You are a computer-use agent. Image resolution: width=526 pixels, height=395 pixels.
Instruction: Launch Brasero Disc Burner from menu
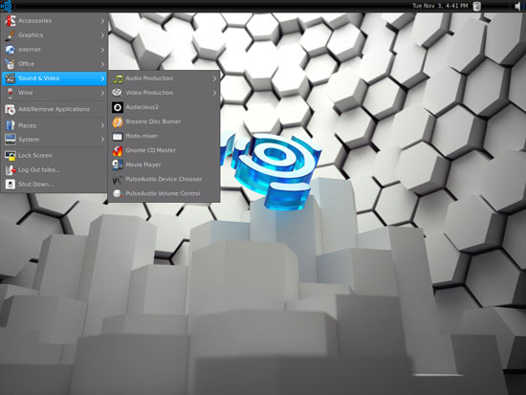pyautogui.click(x=164, y=121)
